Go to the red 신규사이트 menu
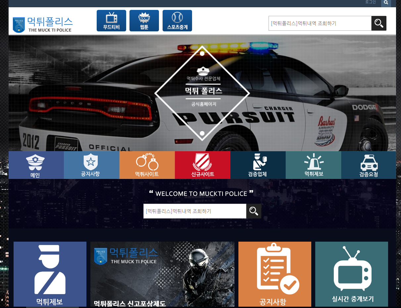This screenshot has height=308, width=401. 202,165
